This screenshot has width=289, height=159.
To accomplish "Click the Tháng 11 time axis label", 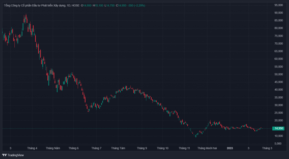I will click(184, 148).
